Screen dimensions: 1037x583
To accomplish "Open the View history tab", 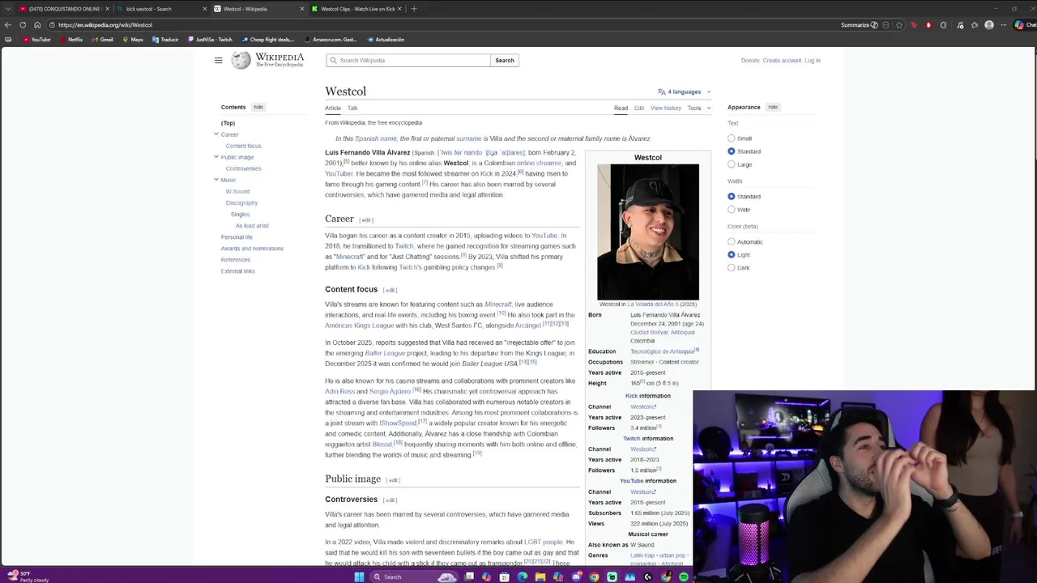I will tap(666, 108).
